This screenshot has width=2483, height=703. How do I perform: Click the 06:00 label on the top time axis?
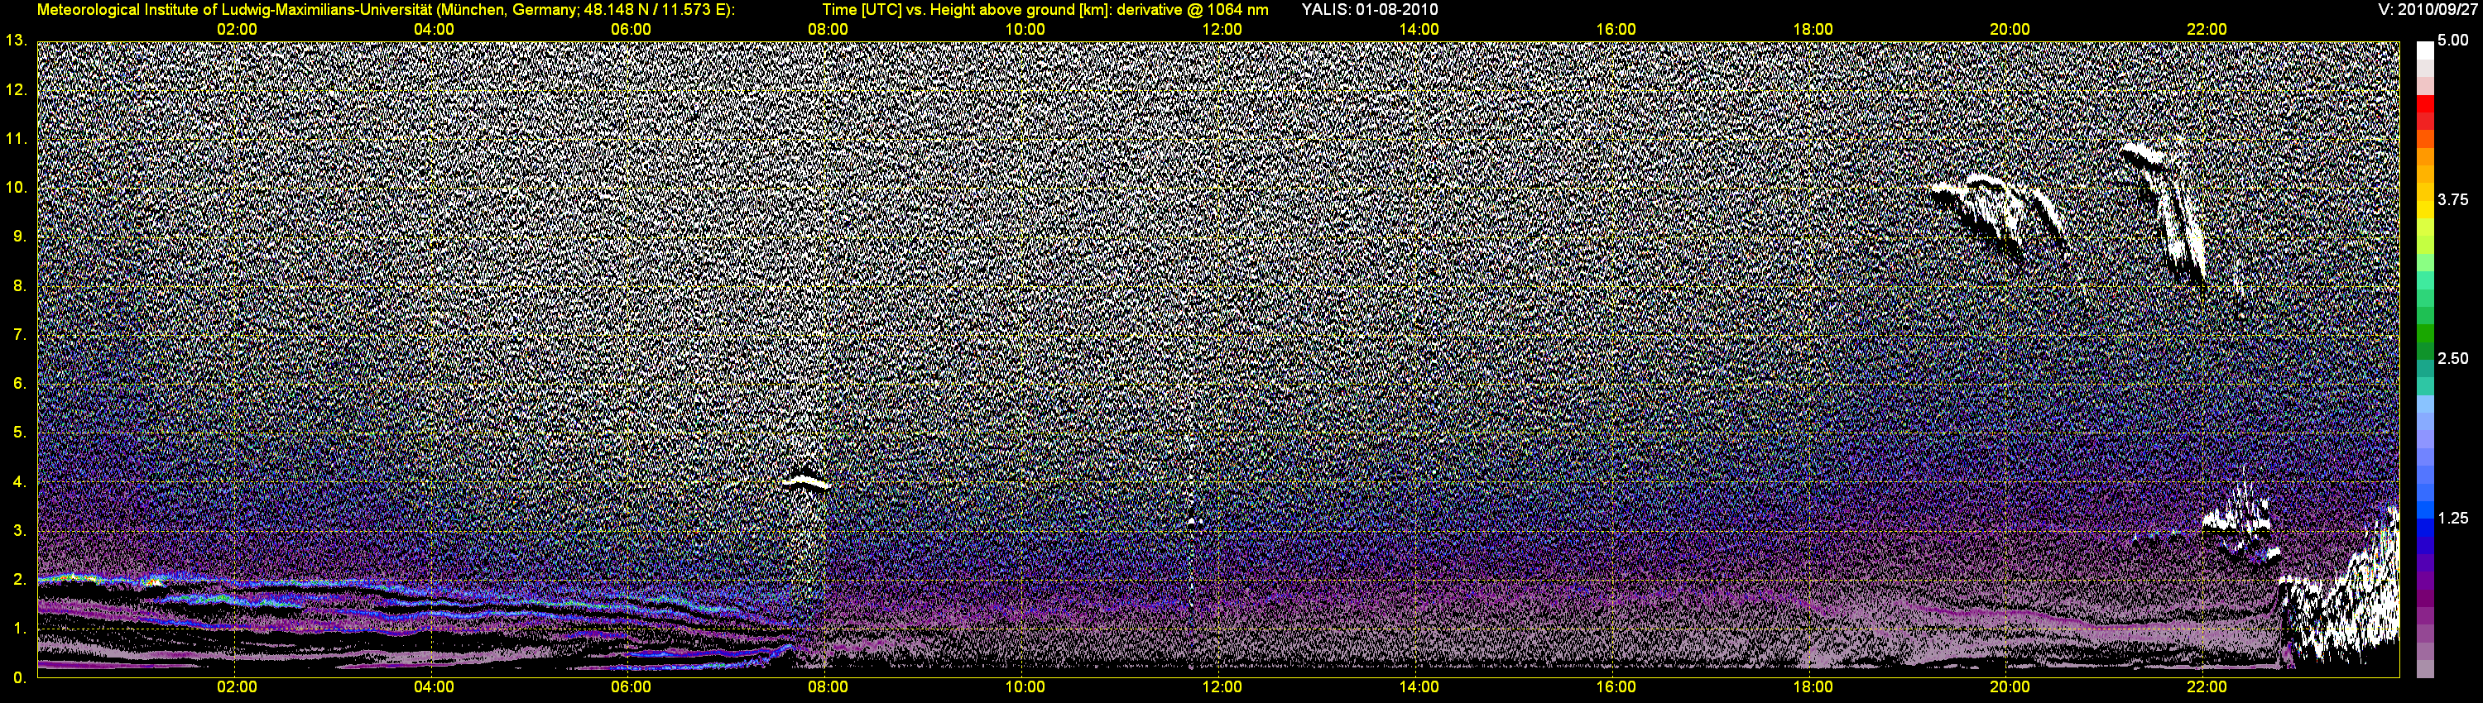point(631,29)
